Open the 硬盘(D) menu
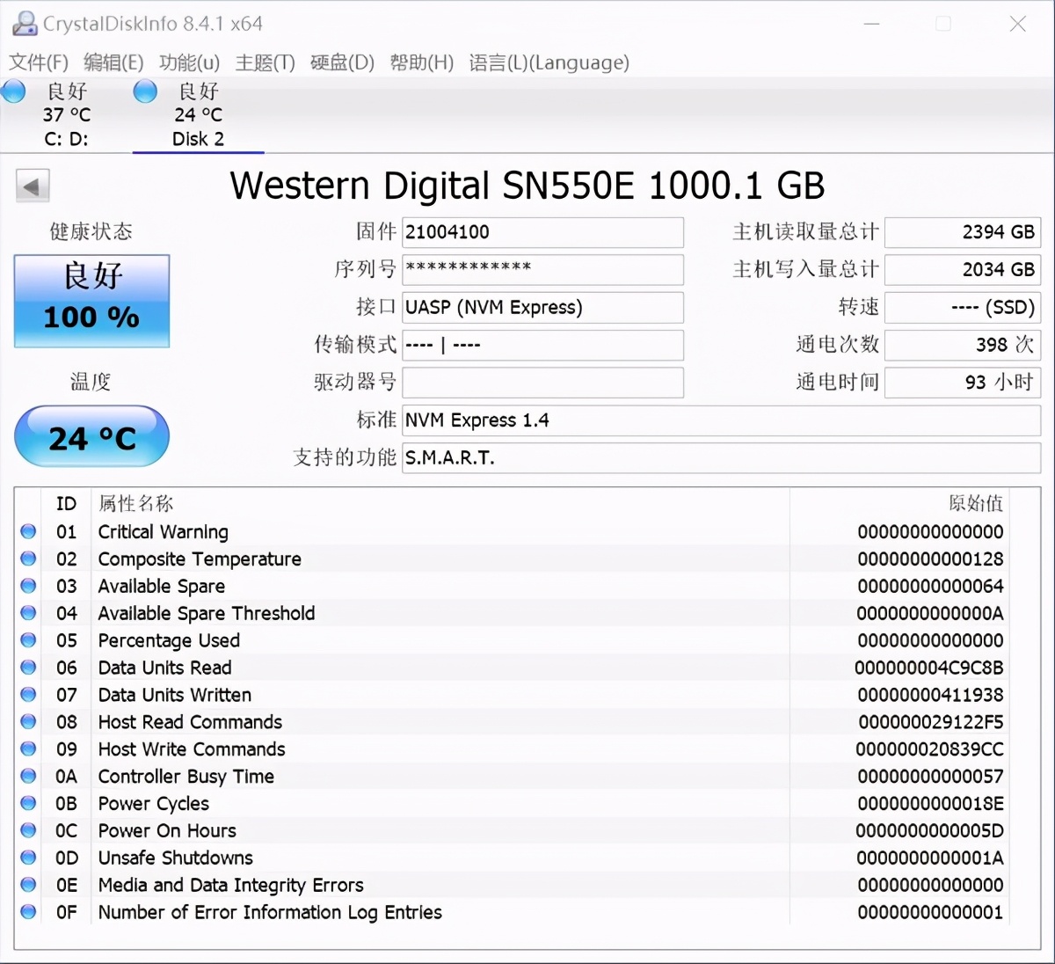The width and height of the screenshot is (1055, 964). (342, 62)
